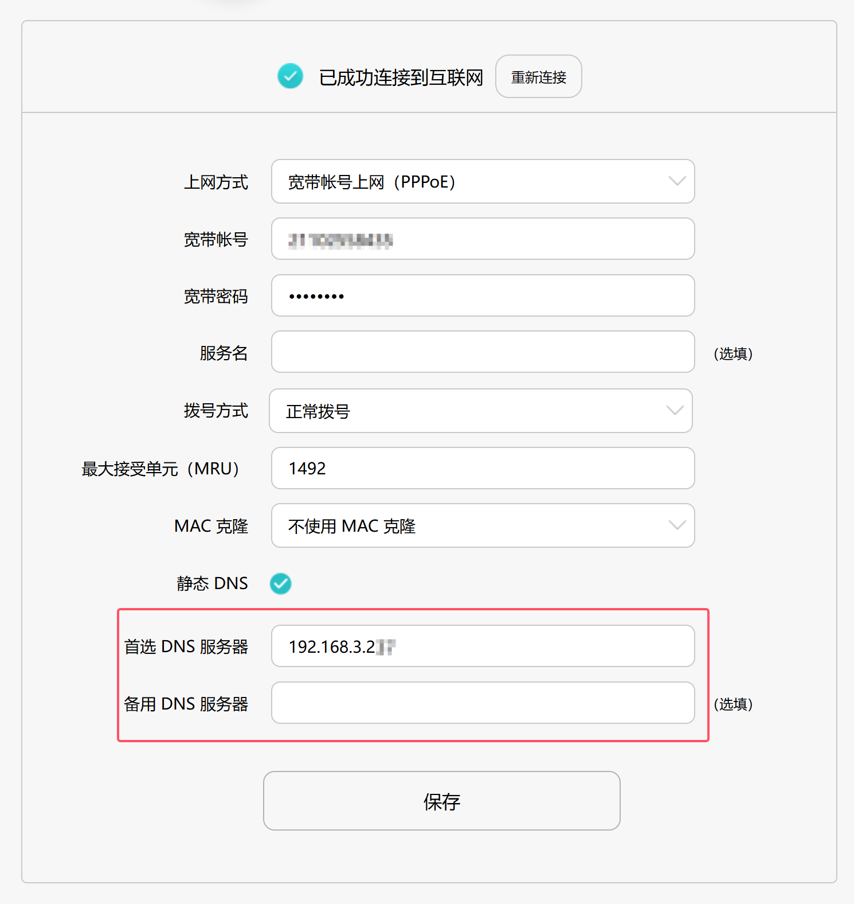Viewport: 854px width, 904px height.
Task: Click the dropdown chevron of MAC 克隆
Action: coord(676,525)
